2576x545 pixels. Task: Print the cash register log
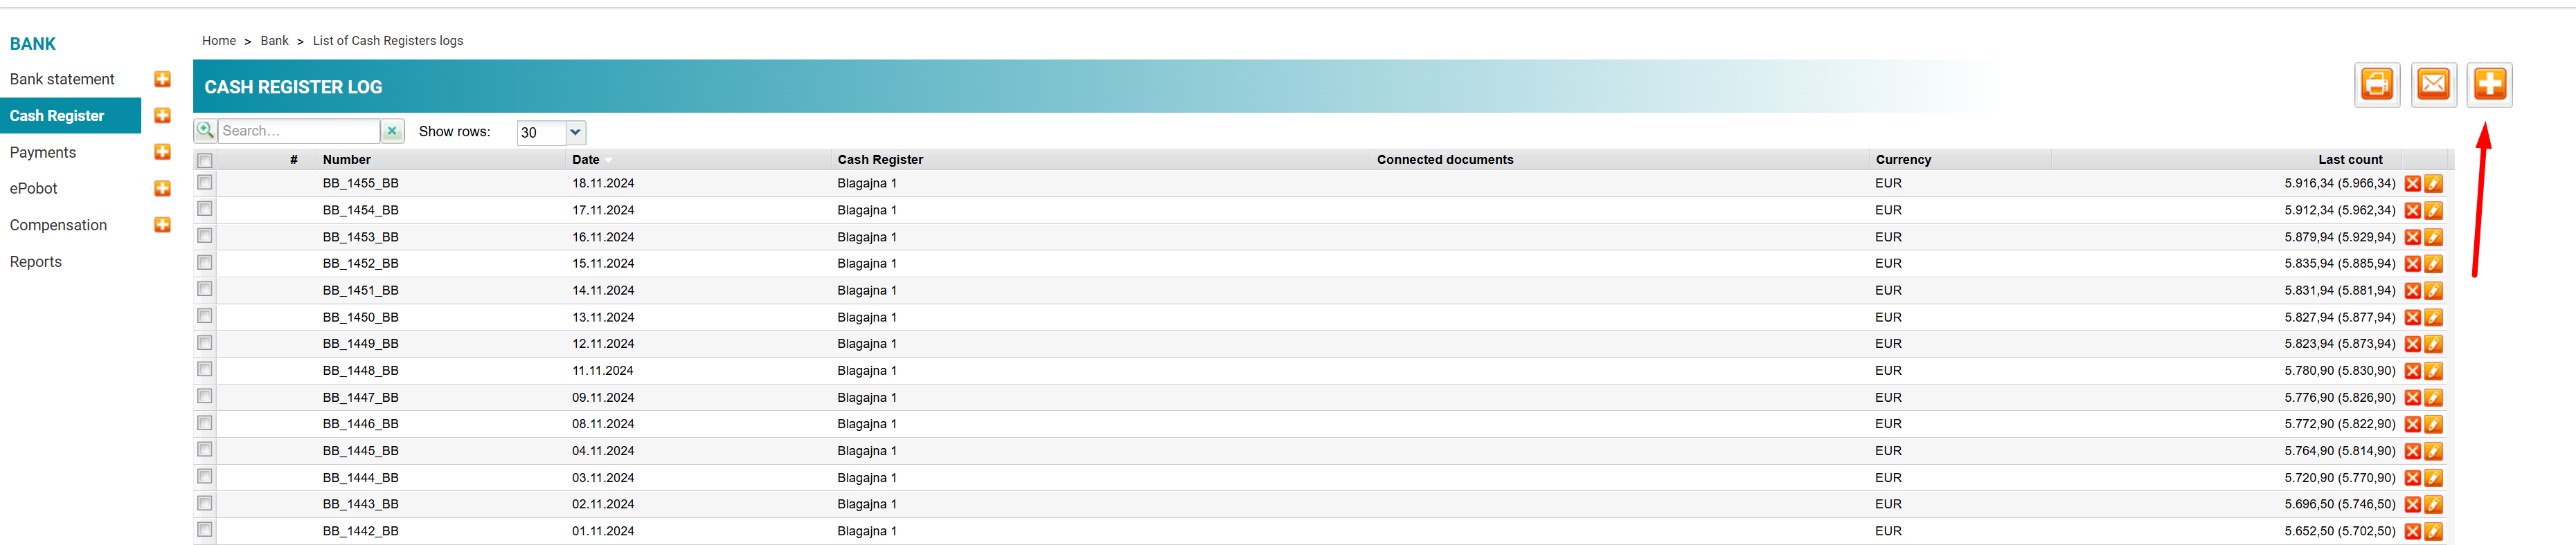tap(2376, 85)
